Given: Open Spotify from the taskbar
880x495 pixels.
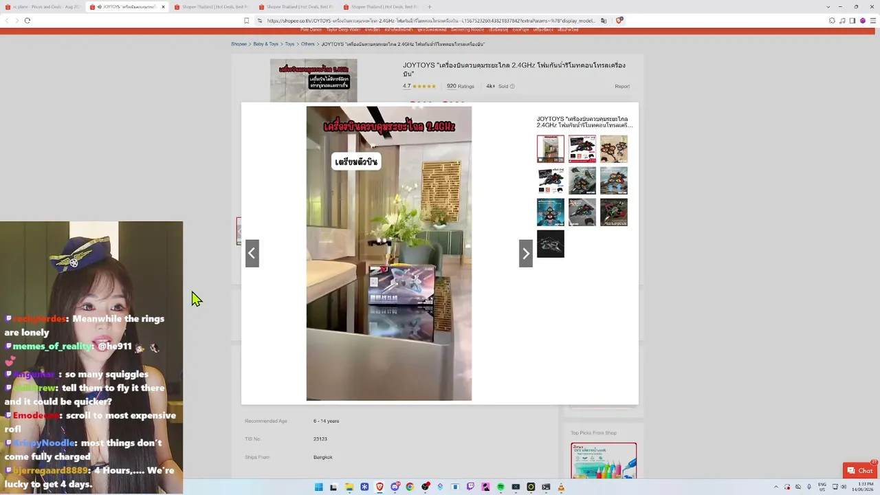Looking at the screenshot, I should coord(500,487).
